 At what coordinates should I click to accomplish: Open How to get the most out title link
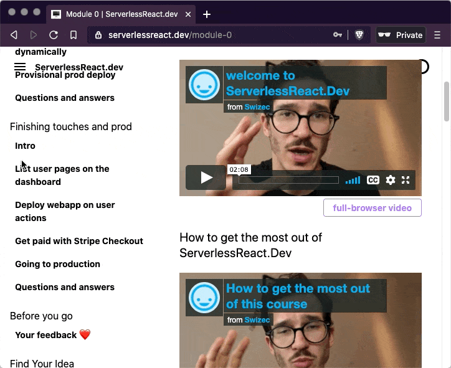[298, 296]
